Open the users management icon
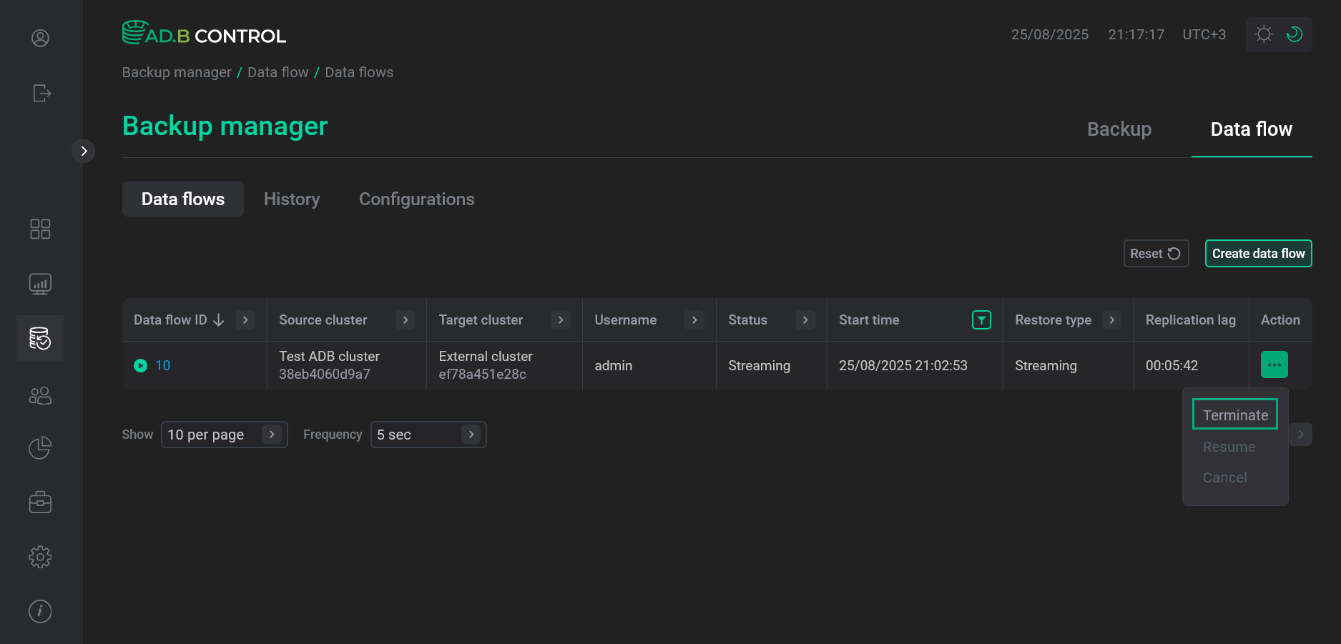 [x=40, y=395]
